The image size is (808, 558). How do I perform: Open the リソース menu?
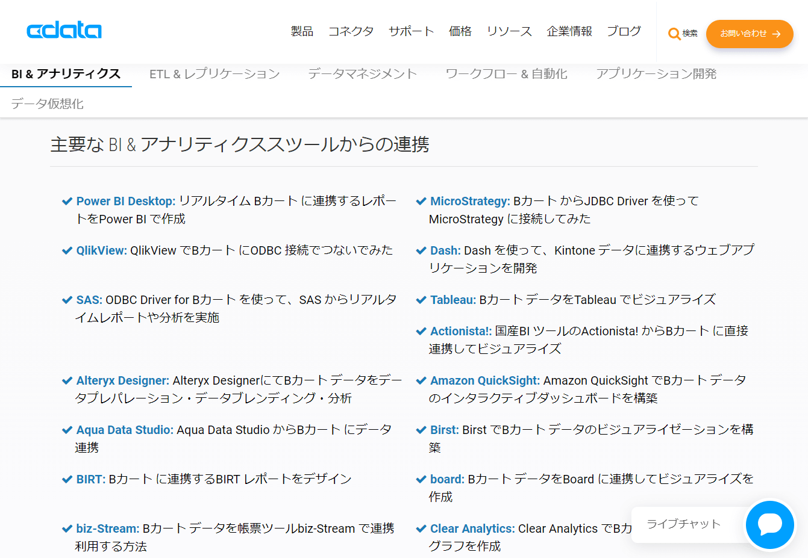tap(509, 31)
